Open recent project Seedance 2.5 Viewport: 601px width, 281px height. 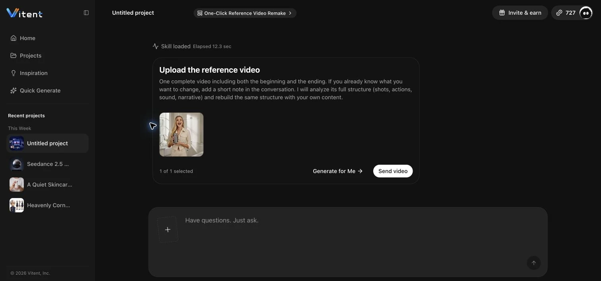[47, 164]
